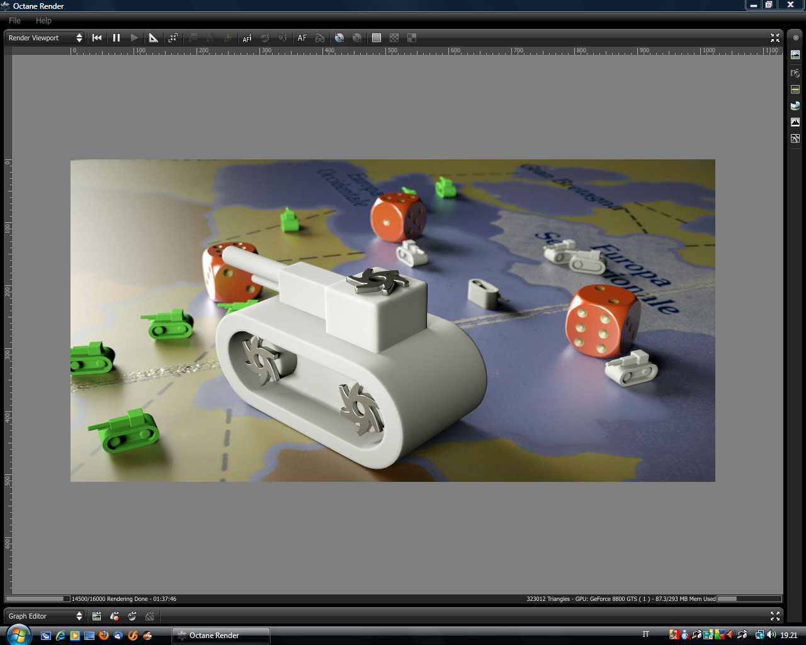Click the grey globe toolbar icon

pos(357,38)
